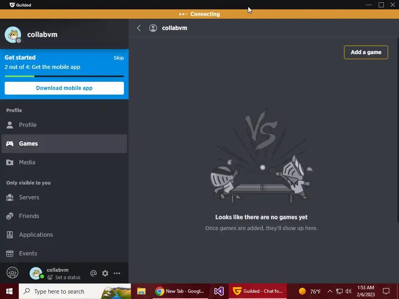Screen dimensions: 399x299
Task: Open the Profile menu item
Action: tap(64, 125)
